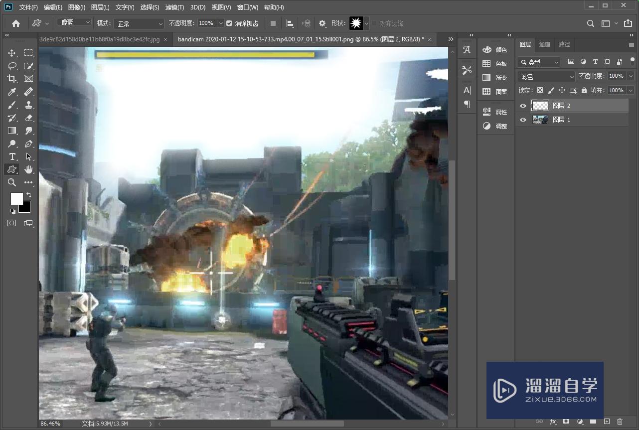The image size is (639, 430).
Task: Select the Pen tool
Action: coord(28,143)
